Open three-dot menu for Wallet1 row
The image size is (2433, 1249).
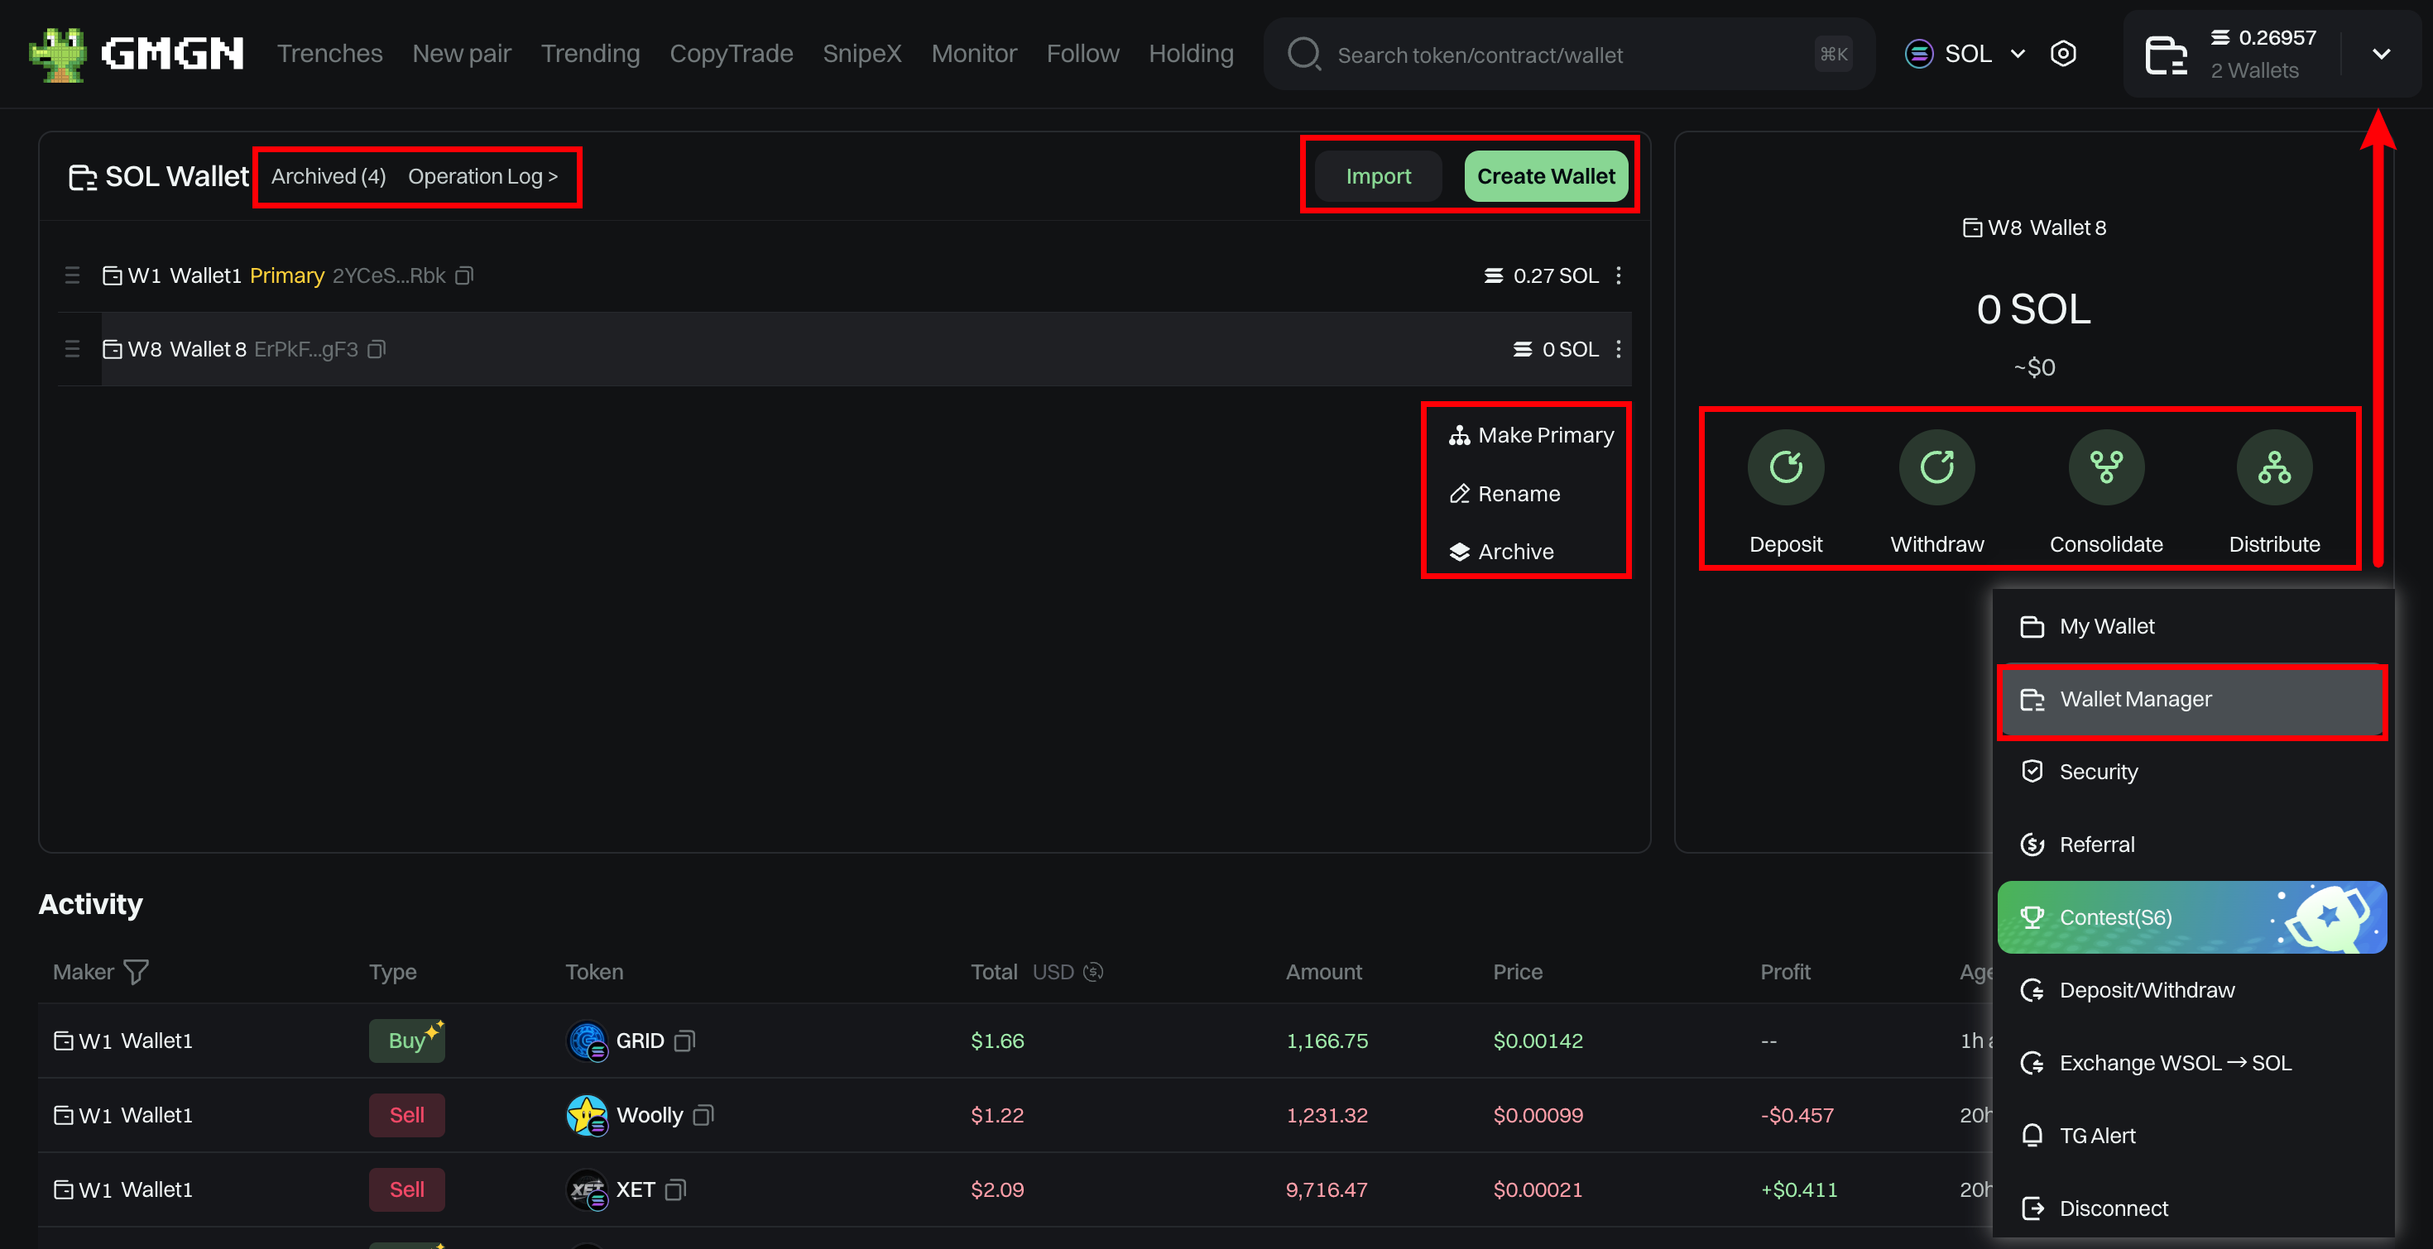click(x=1618, y=275)
